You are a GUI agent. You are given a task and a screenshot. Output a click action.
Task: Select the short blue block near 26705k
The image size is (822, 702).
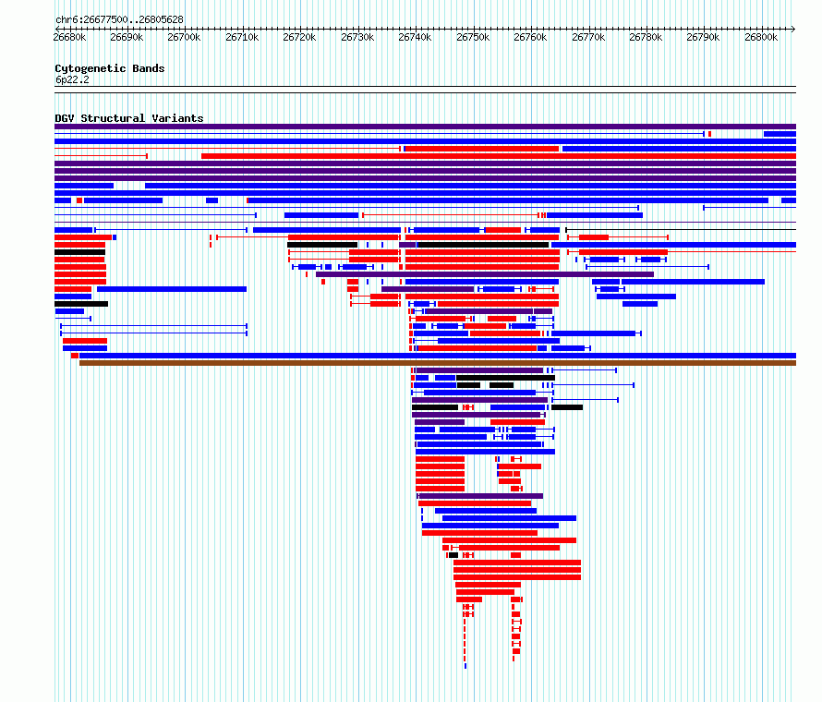click(x=212, y=200)
